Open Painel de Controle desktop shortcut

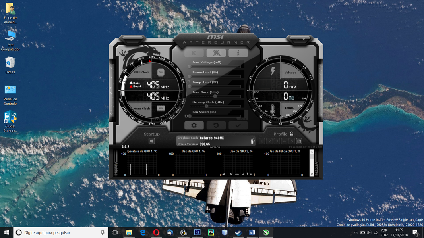pos(10,95)
